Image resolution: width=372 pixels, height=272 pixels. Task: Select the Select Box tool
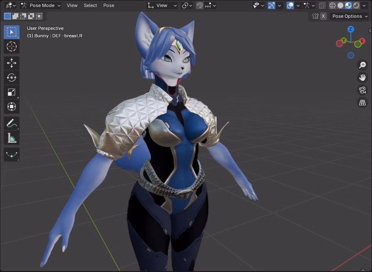(11, 32)
